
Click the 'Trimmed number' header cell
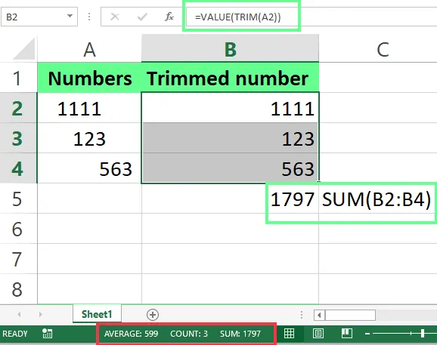(x=230, y=78)
